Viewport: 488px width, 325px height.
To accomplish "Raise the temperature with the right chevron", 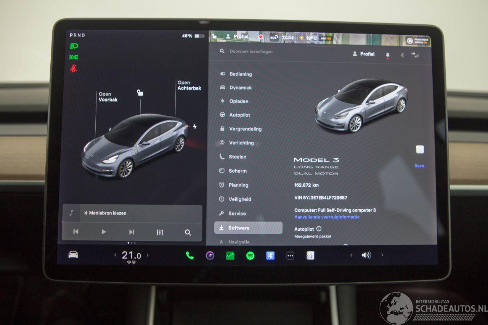I will coord(148,255).
